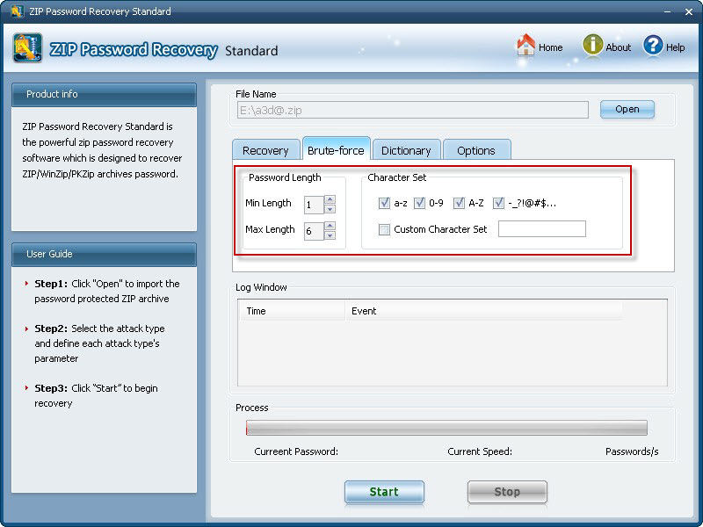Click the Time column header
The height and width of the screenshot is (527, 703).
pyautogui.click(x=292, y=311)
